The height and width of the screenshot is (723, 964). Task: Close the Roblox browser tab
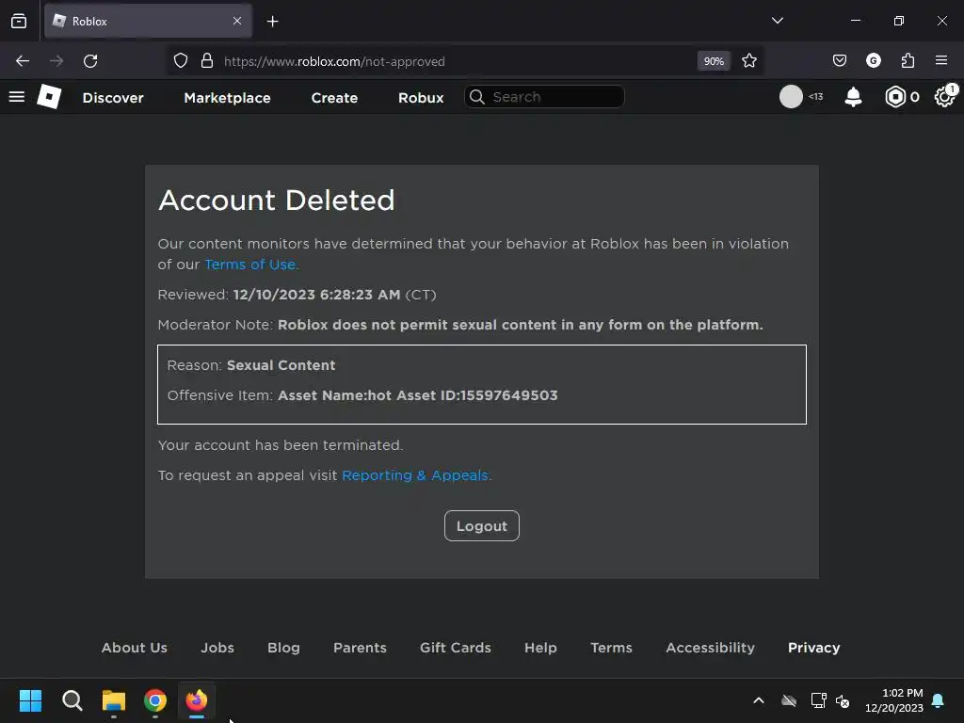click(x=237, y=21)
